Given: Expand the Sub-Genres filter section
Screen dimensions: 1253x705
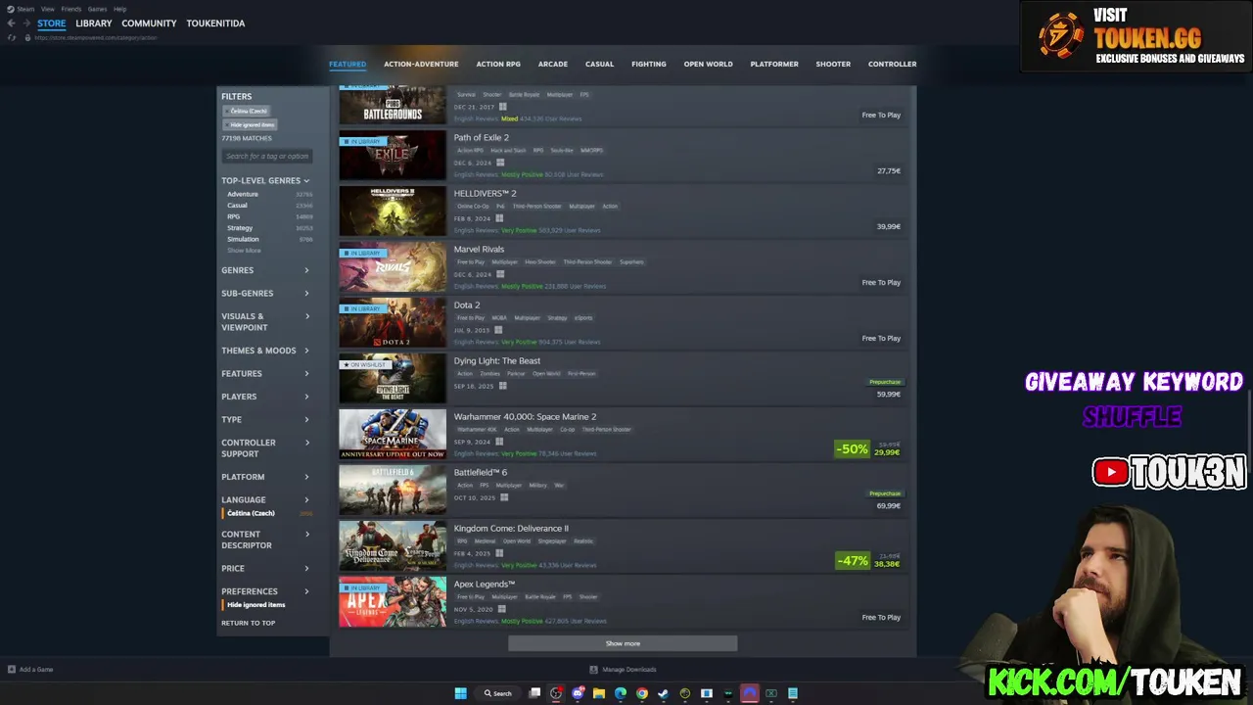Looking at the screenshot, I should point(265,293).
